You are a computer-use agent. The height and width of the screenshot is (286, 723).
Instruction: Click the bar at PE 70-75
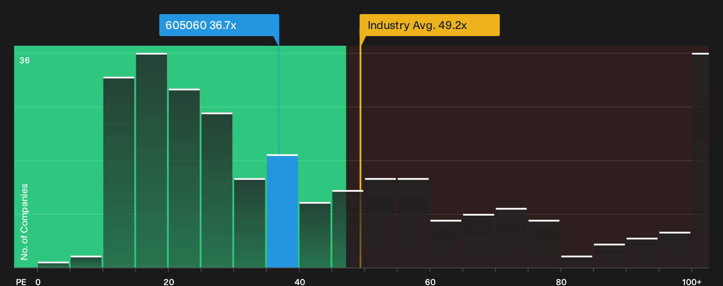(x=511, y=238)
